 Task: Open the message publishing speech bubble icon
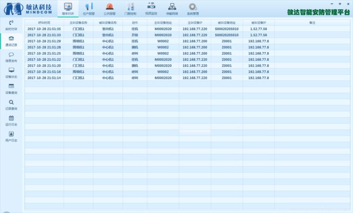11,55
